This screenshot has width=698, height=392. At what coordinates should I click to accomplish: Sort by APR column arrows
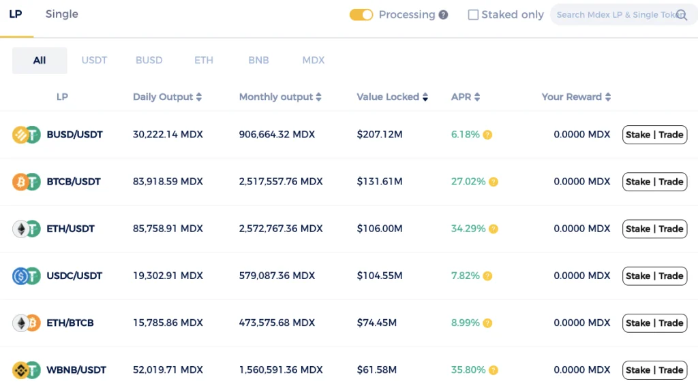coord(477,97)
